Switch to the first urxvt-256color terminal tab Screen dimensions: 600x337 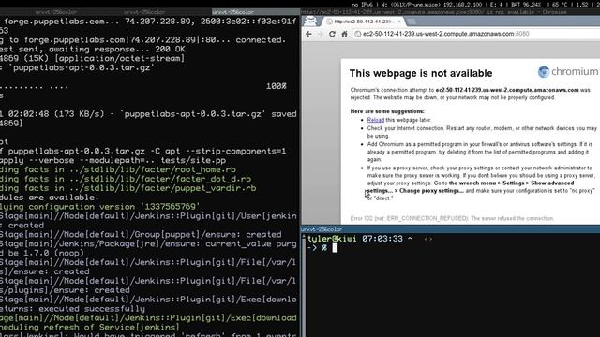(55, 12)
